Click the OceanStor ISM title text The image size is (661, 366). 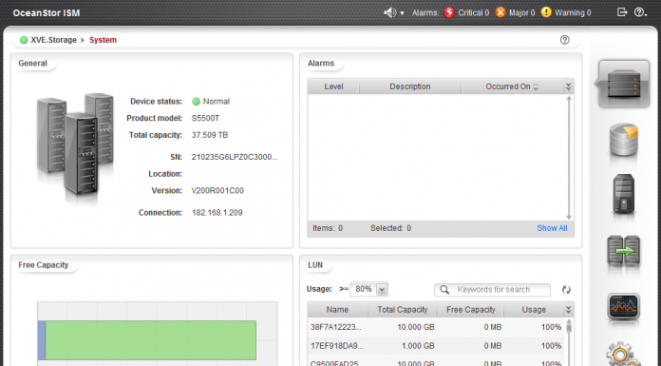[47, 13]
